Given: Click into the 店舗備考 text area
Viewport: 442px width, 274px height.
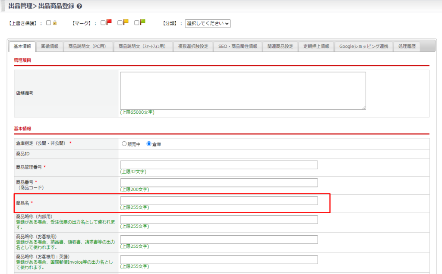Looking at the screenshot, I should pyautogui.click(x=243, y=91).
